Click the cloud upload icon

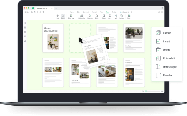click(x=159, y=12)
